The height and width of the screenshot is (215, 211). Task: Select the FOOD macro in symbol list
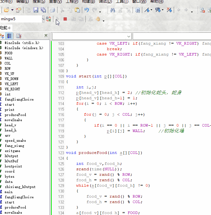8,53
